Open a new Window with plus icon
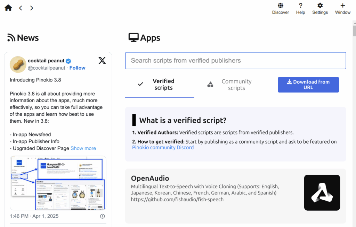This screenshot has width=356, height=227. (x=342, y=9)
